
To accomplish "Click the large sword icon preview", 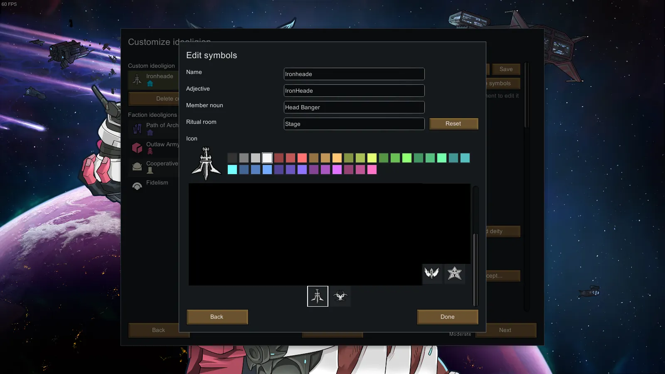I will [x=206, y=164].
